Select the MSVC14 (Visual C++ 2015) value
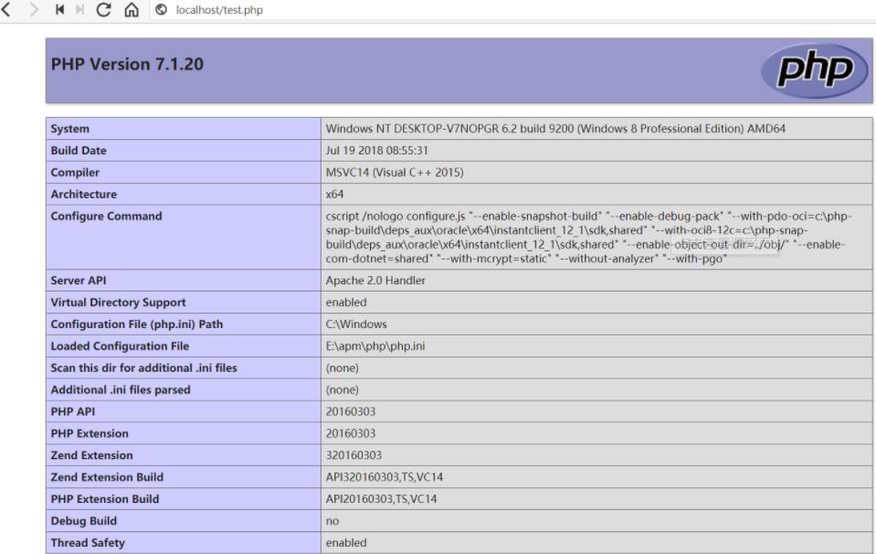 coord(395,172)
